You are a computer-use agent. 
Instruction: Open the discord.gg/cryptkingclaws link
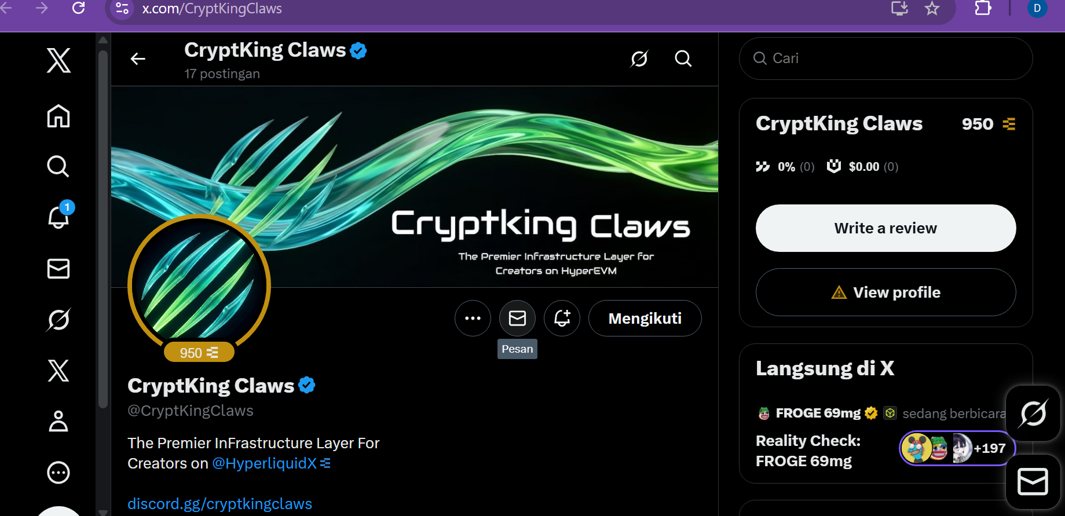(x=219, y=504)
